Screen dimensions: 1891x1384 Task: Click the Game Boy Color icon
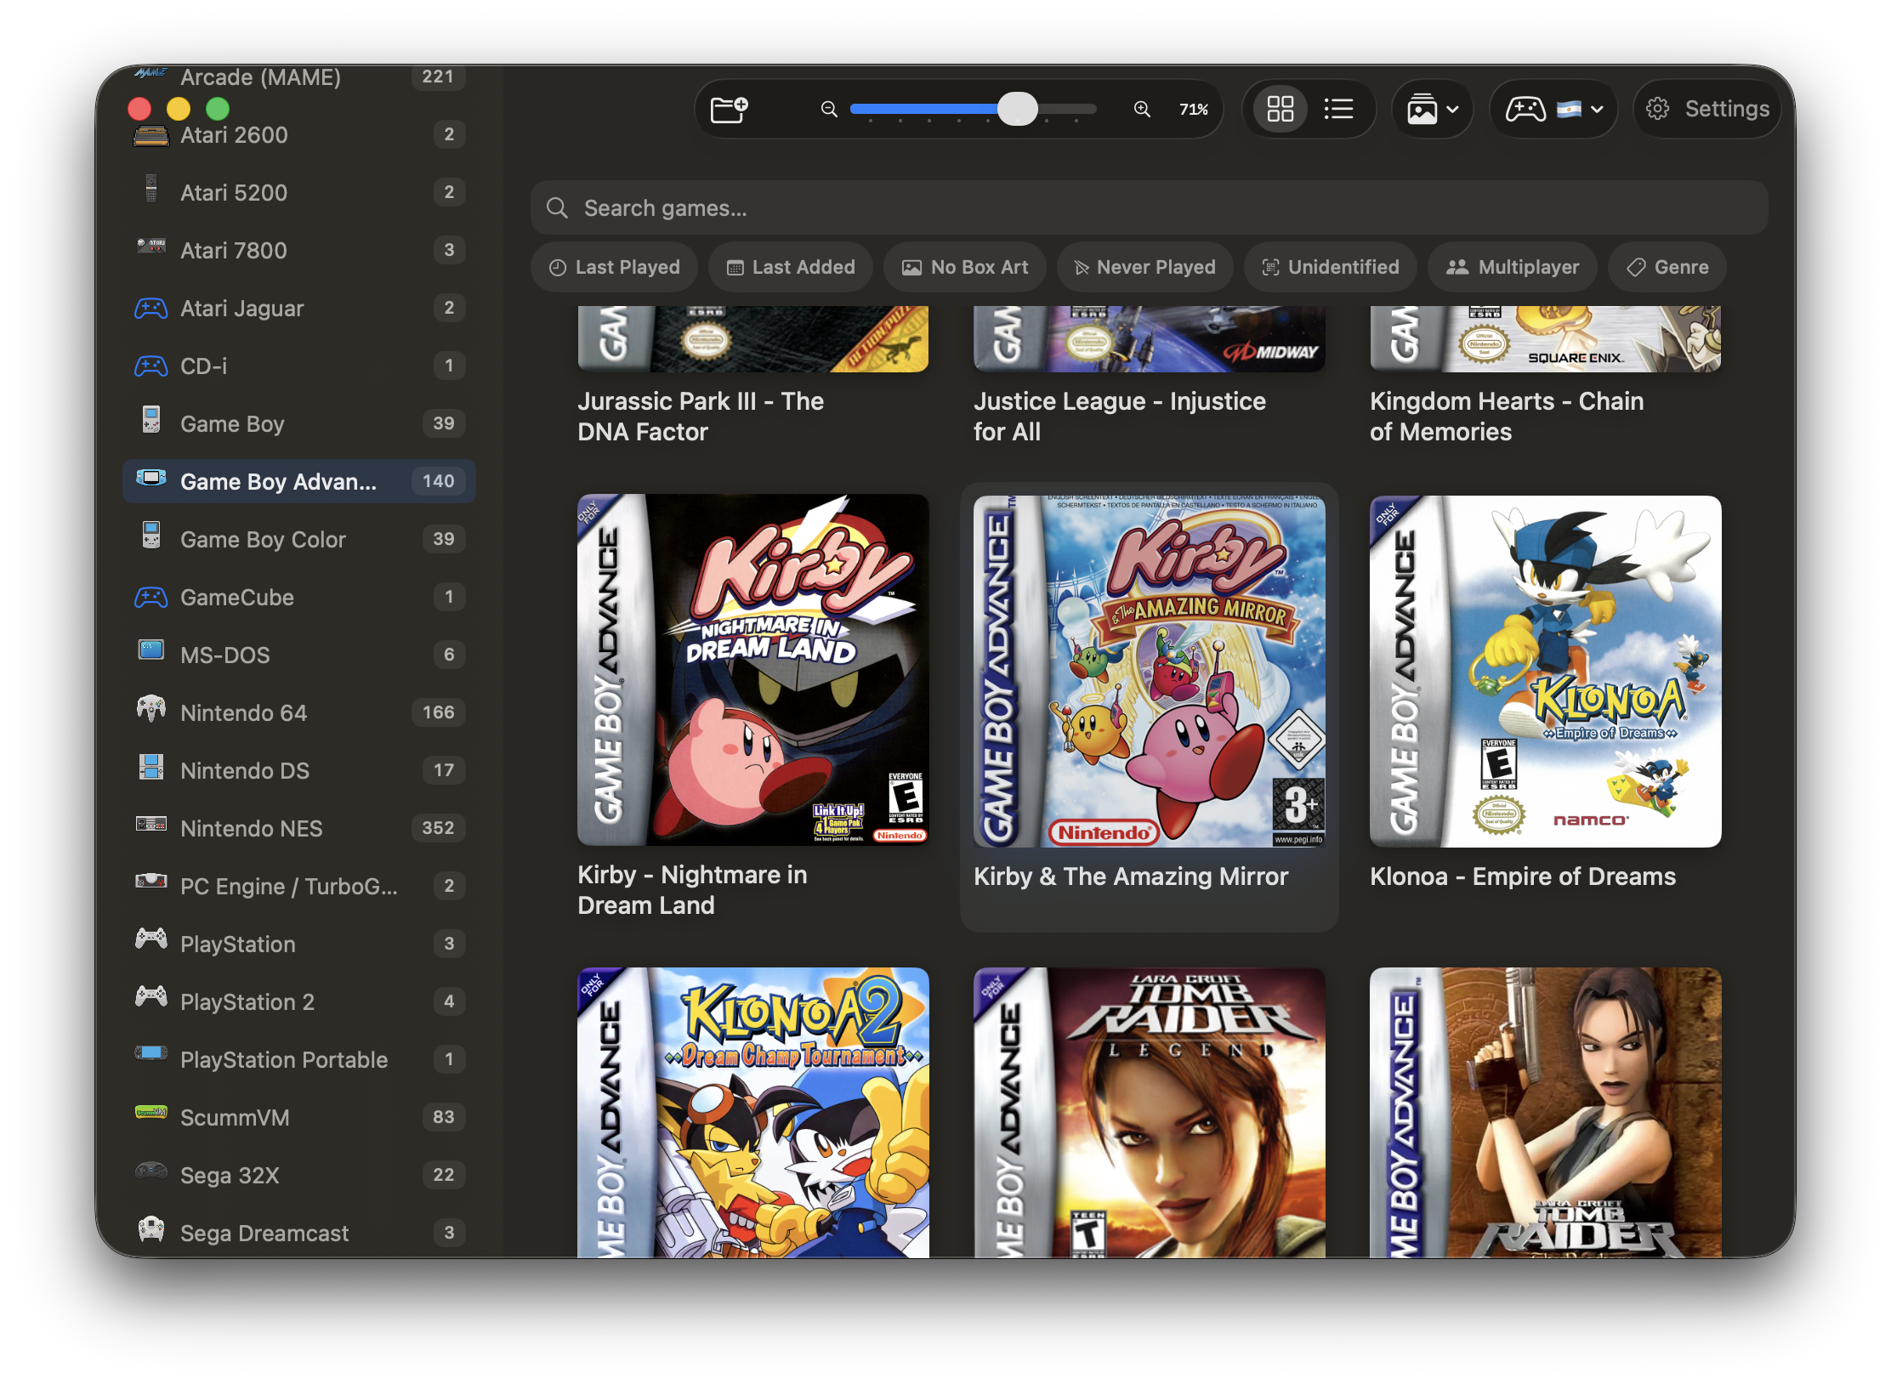[151, 536]
